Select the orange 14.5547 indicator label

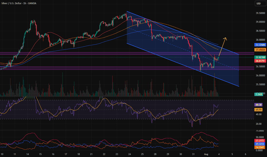coord(260,147)
